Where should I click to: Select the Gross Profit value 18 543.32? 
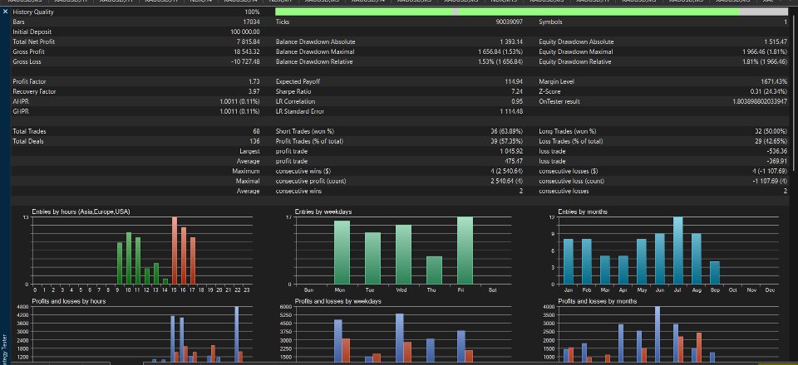247,51
